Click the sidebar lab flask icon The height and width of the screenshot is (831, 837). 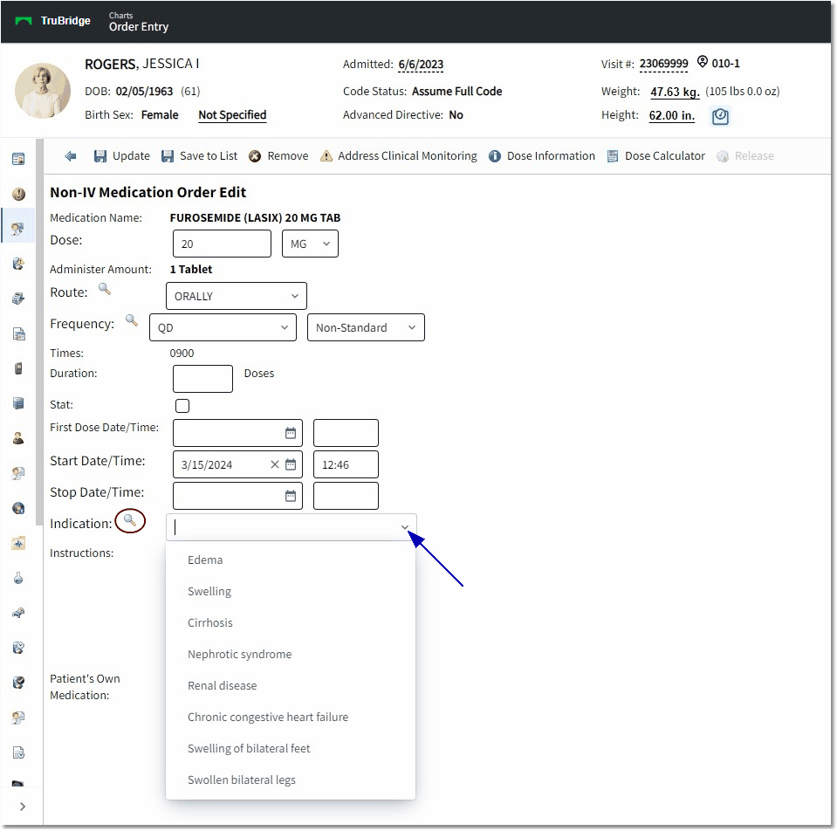coord(18,578)
